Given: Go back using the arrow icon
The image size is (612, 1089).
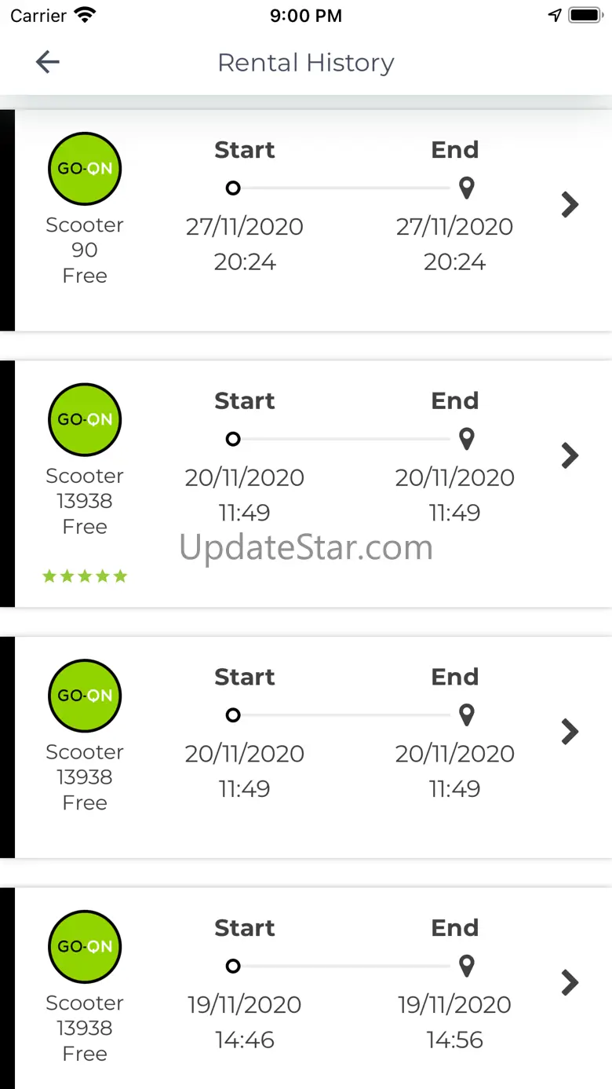Looking at the screenshot, I should pos(48,62).
